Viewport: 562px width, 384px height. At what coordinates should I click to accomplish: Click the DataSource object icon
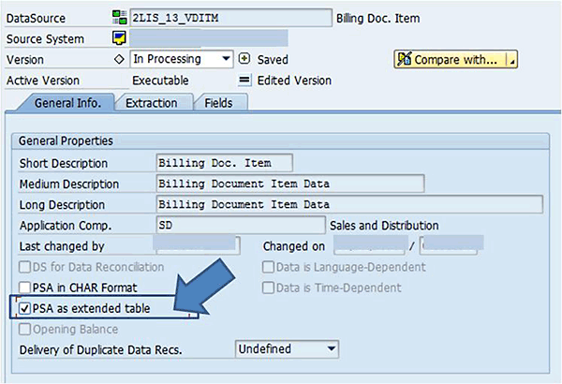click(119, 18)
